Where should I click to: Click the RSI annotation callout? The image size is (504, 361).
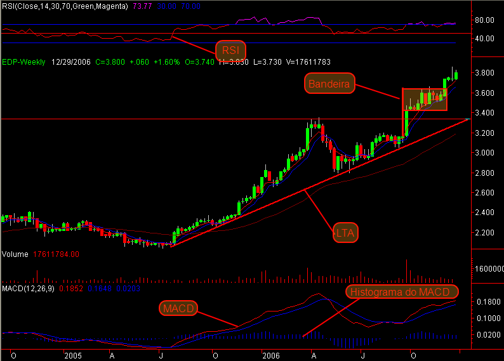click(x=231, y=51)
